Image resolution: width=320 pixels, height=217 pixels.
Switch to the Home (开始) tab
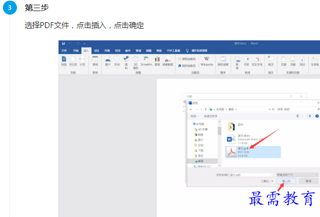pos(75,51)
